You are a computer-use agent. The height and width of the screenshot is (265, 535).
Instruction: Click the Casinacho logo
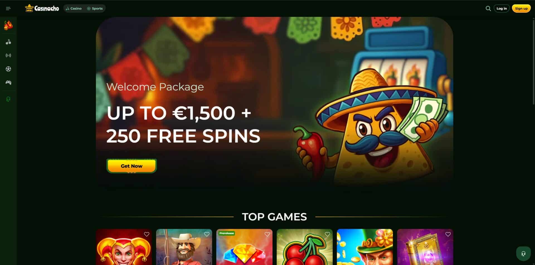tap(42, 8)
